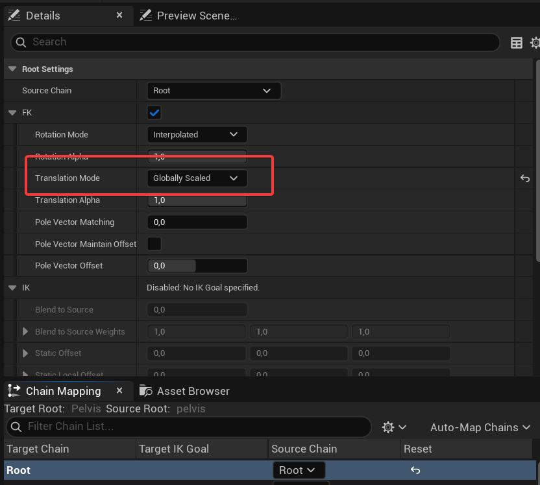Switch to the Preview Scene tab
Viewport: 540px width, 485px height.
pos(189,16)
